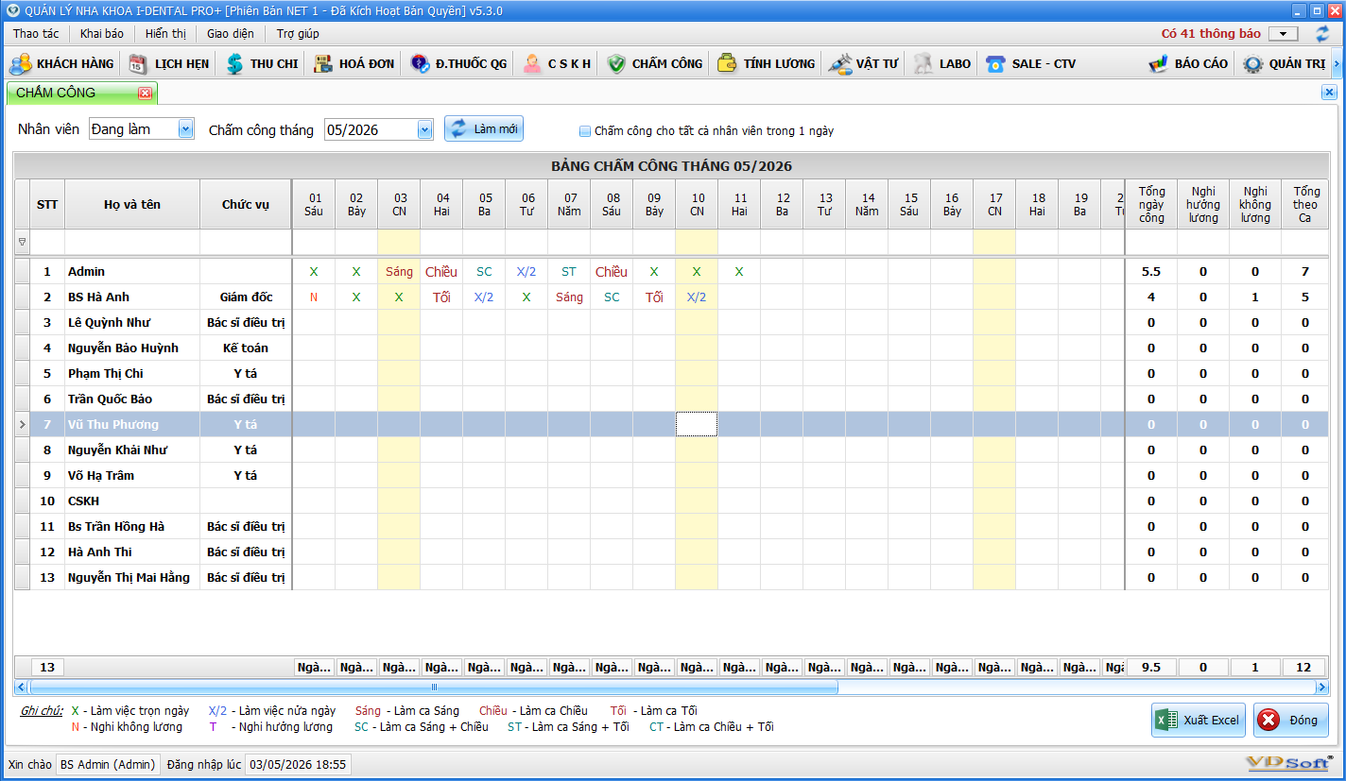Click the 'Nghỉ không lương' column header
This screenshot has width=1346, height=781.
[x=1255, y=204]
